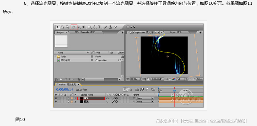The image size is (257, 126).
Task: Expand the Solids folder
Action: [55, 57]
